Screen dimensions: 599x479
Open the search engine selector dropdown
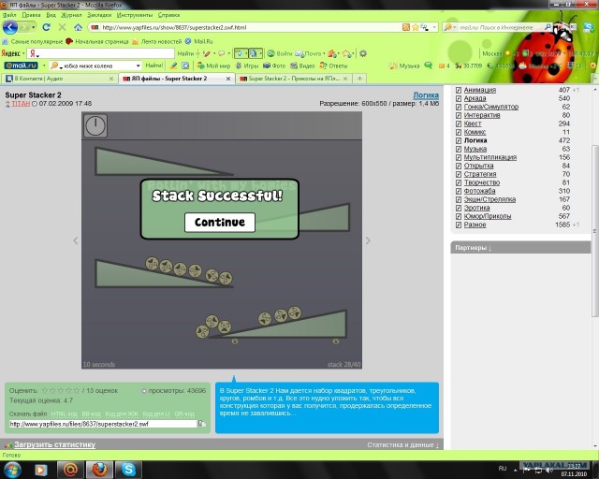454,27
